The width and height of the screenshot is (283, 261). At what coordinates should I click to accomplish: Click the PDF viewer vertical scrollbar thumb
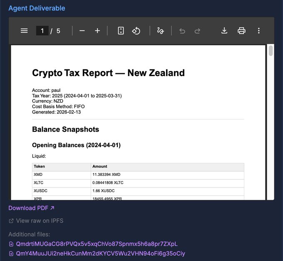[271, 51]
